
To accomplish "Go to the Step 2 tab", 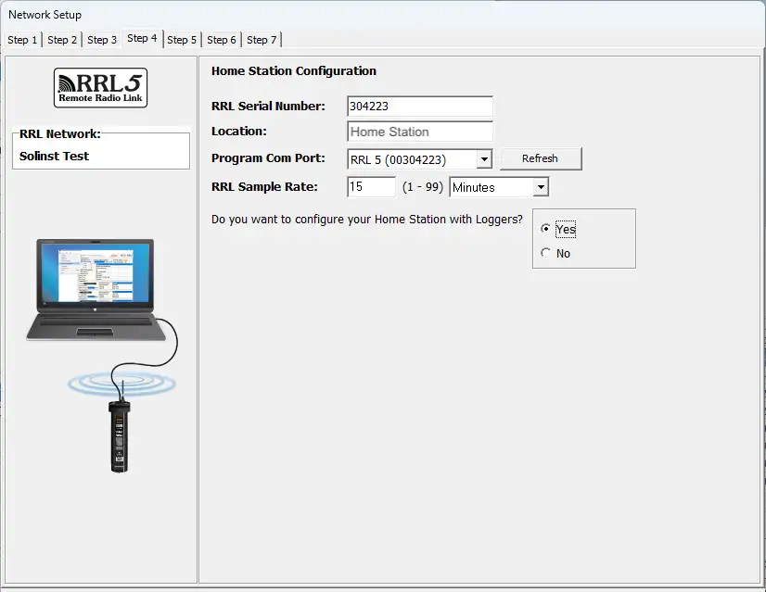I will click(x=62, y=40).
